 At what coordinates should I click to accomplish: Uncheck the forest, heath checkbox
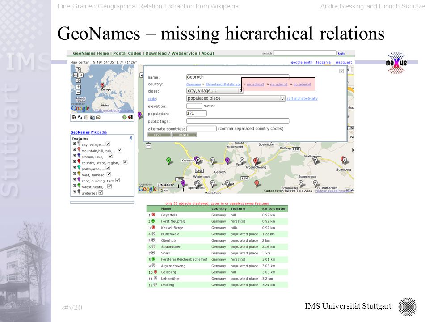click(109, 186)
